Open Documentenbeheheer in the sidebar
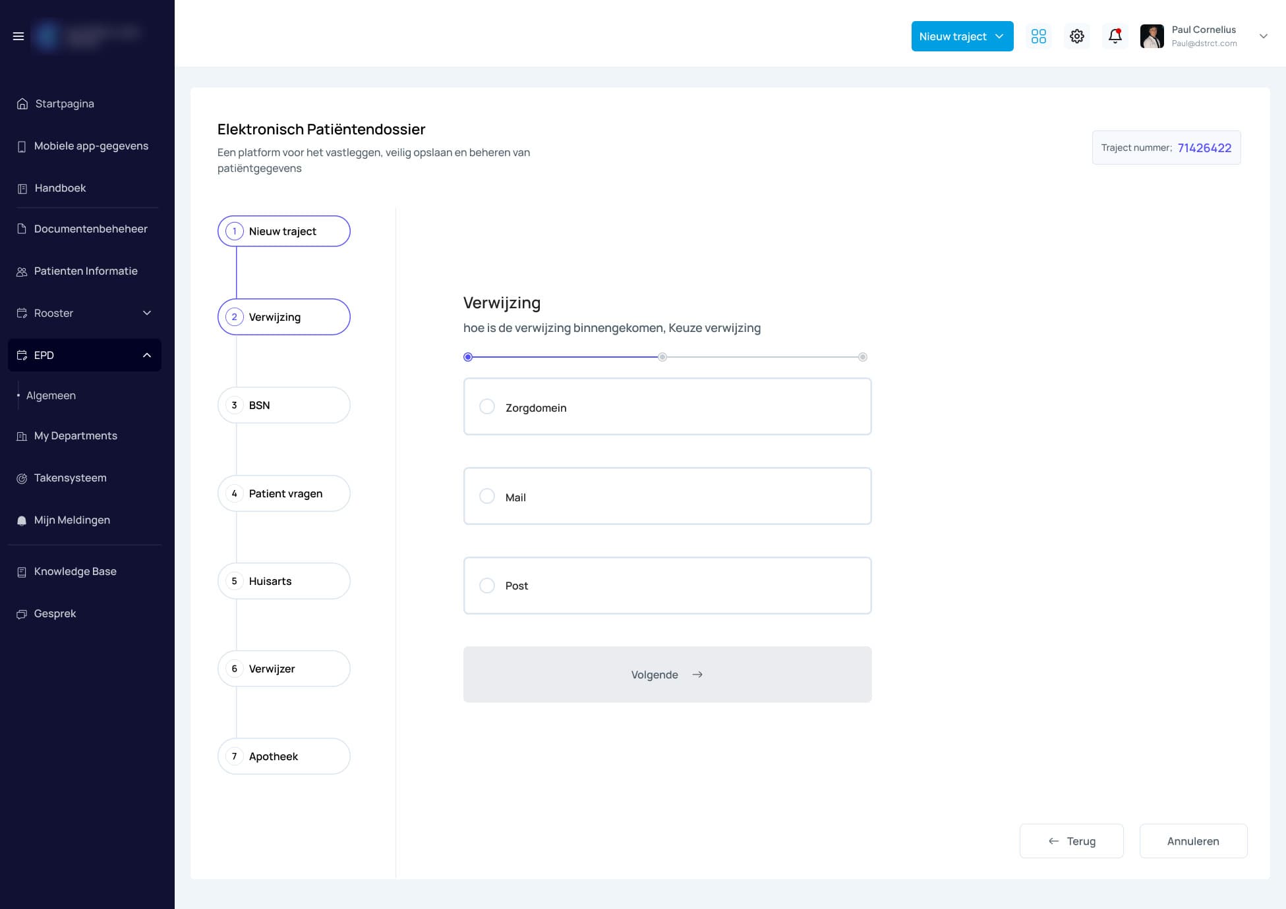1286x909 pixels. 90,229
